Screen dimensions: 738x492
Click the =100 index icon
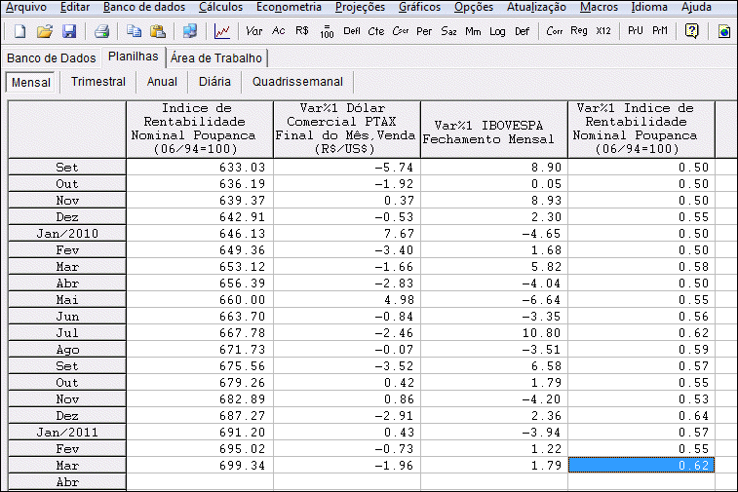pos(327,31)
